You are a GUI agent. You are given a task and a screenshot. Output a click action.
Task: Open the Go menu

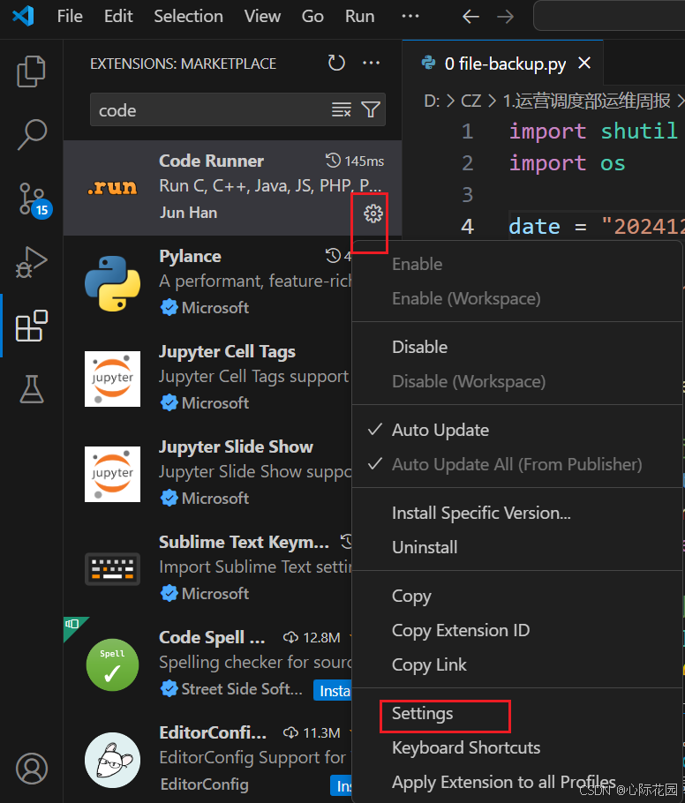[312, 17]
